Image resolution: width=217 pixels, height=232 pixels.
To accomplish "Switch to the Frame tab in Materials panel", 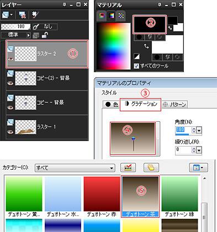I will coord(102,16).
